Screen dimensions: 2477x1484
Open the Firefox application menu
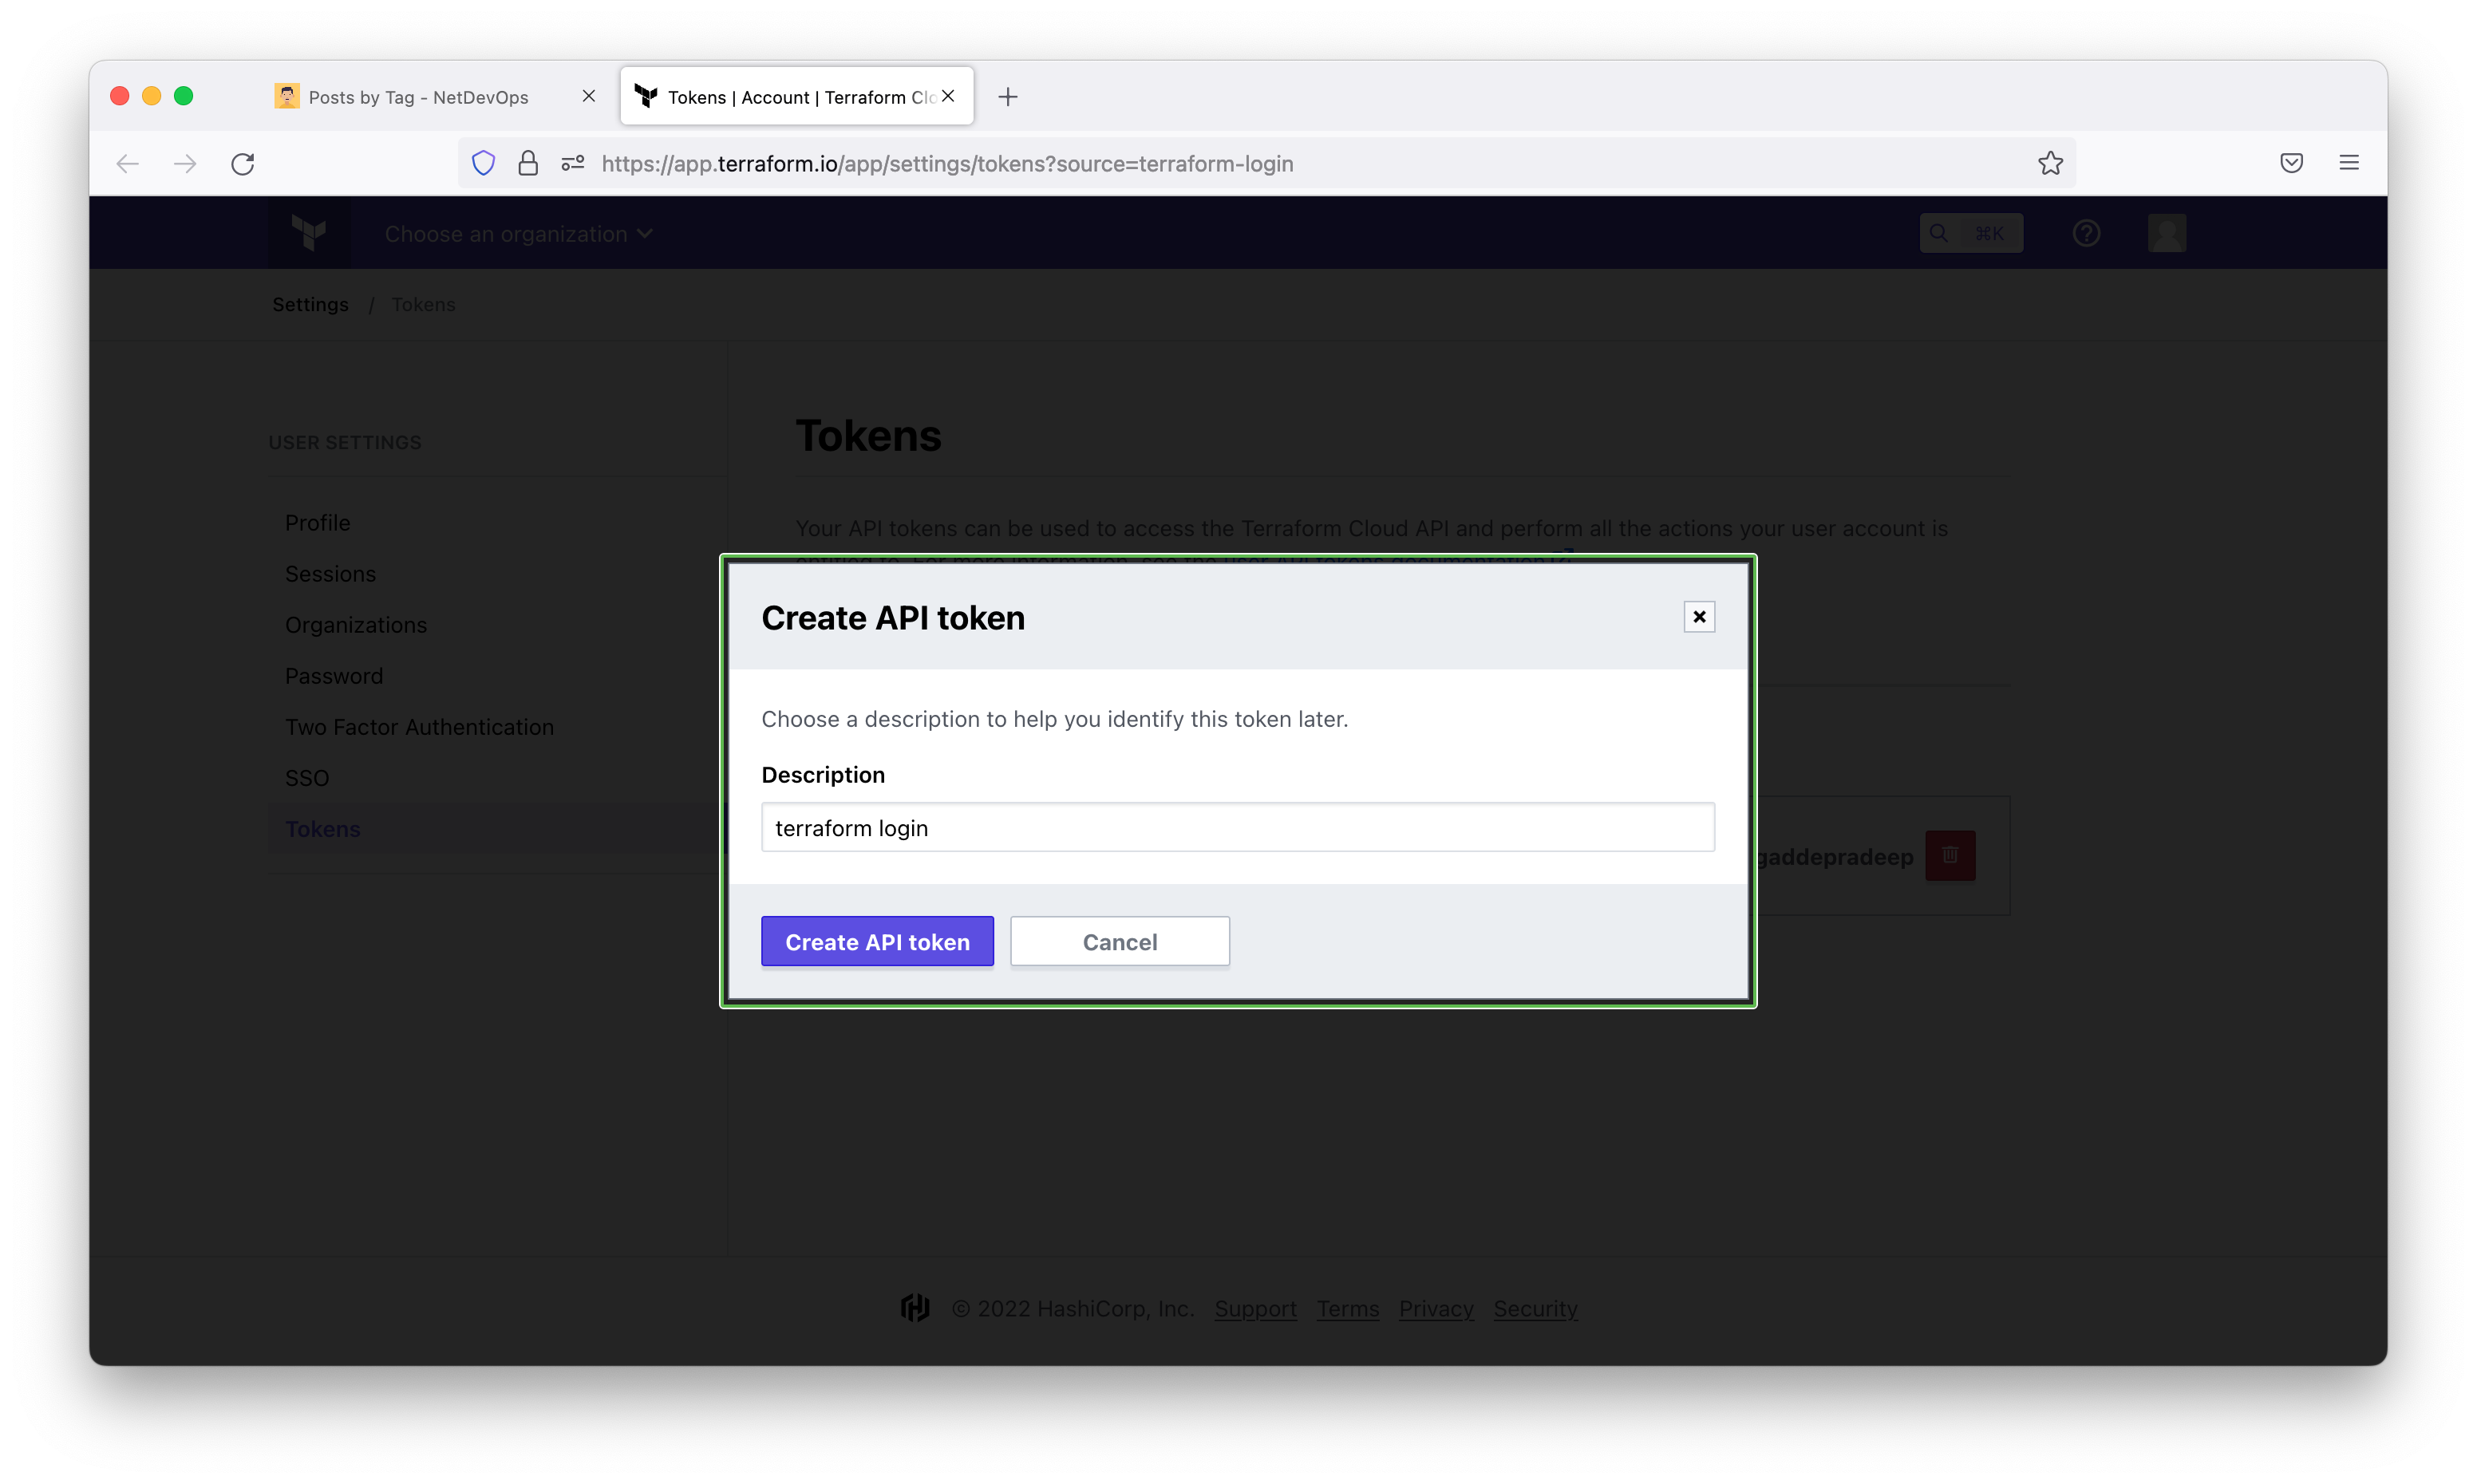[x=2349, y=163]
